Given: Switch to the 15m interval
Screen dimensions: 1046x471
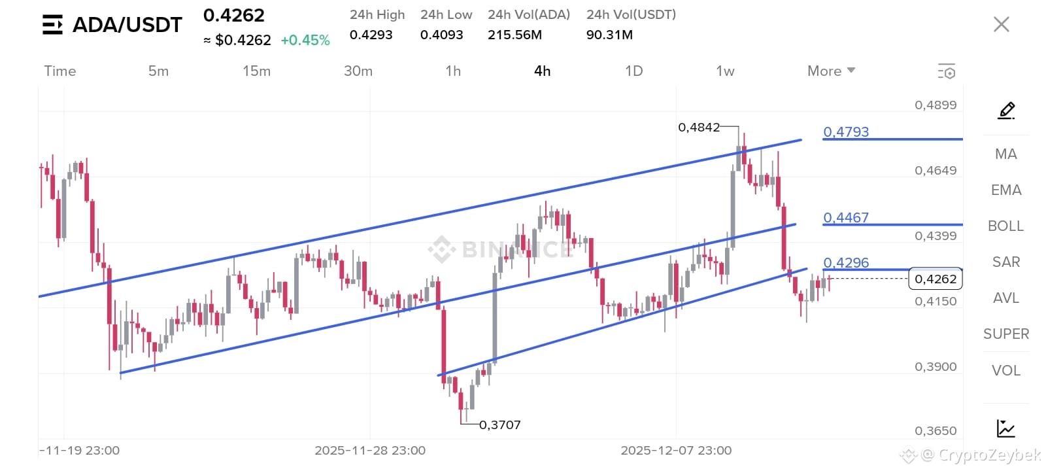Looking at the screenshot, I should point(256,71).
